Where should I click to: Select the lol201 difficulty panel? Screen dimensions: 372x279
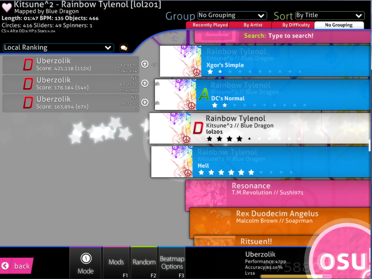(259, 128)
